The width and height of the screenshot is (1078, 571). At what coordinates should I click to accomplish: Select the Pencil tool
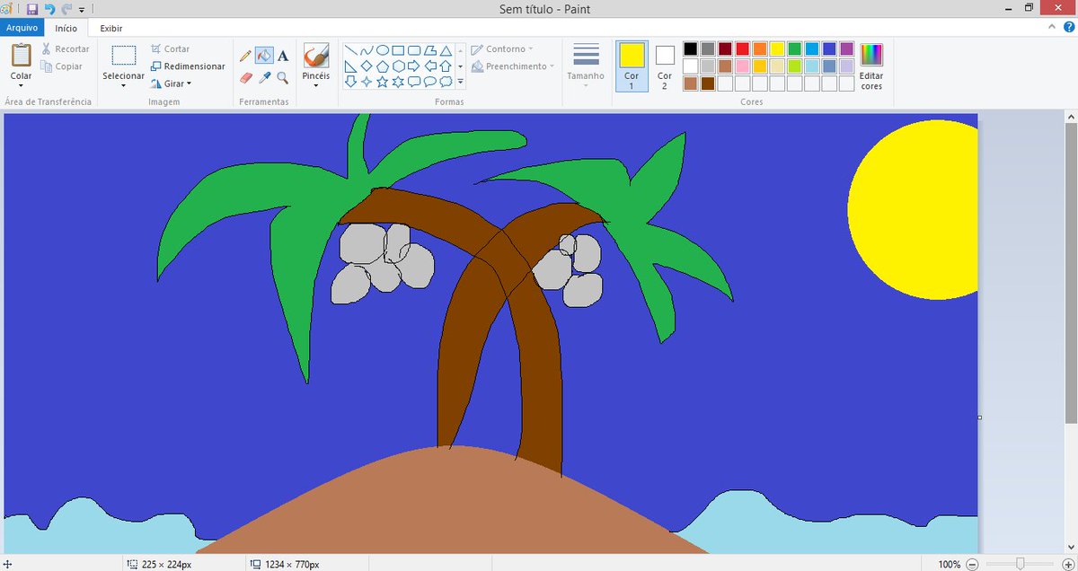pos(245,56)
